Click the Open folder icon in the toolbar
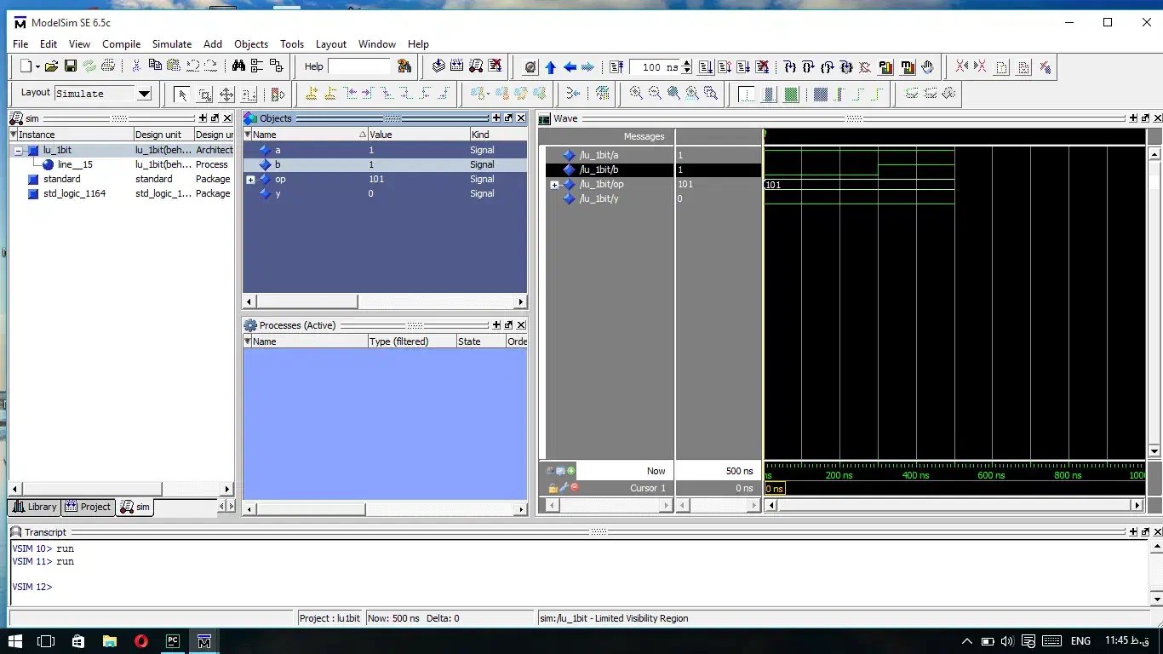Screen dimensions: 1163x654 coord(51,66)
